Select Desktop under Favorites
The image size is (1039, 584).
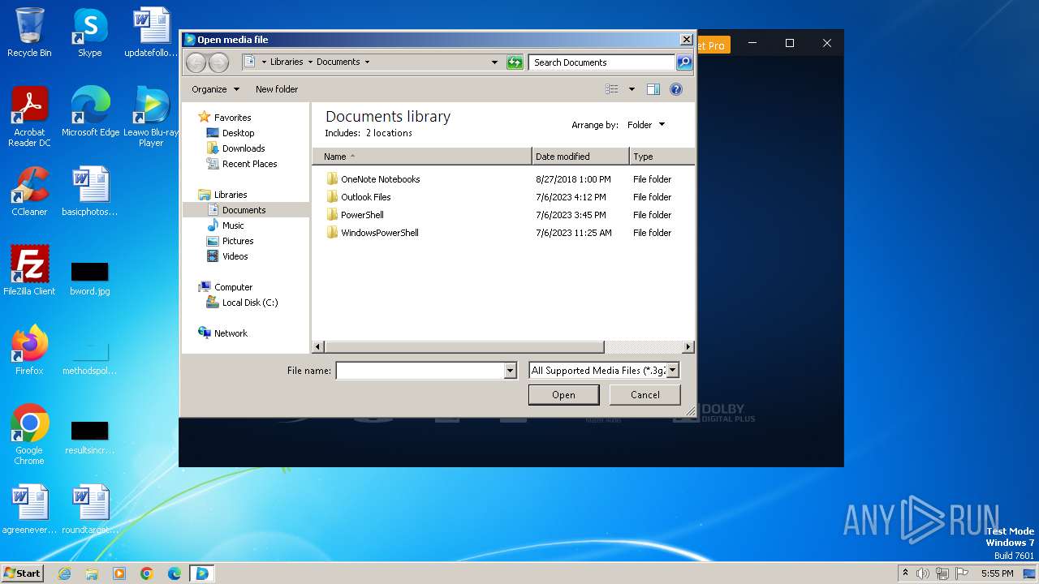click(238, 133)
